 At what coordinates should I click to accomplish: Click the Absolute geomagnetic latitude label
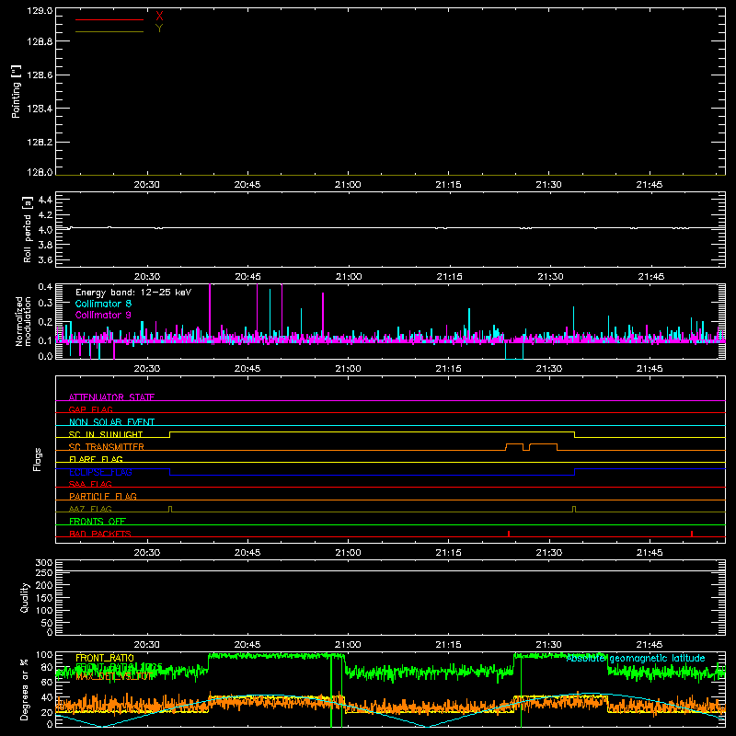tap(636, 658)
